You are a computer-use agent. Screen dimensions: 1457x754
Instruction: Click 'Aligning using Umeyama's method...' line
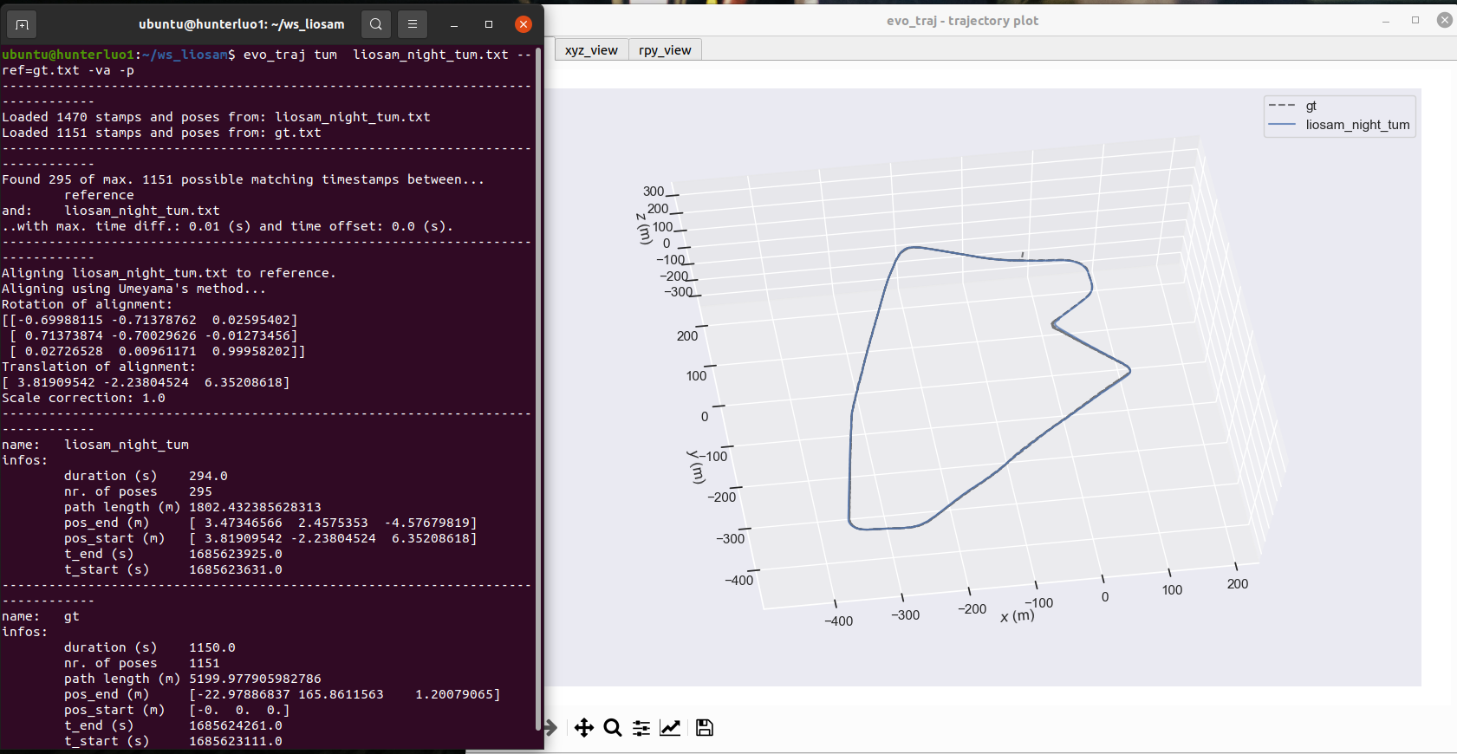click(134, 289)
